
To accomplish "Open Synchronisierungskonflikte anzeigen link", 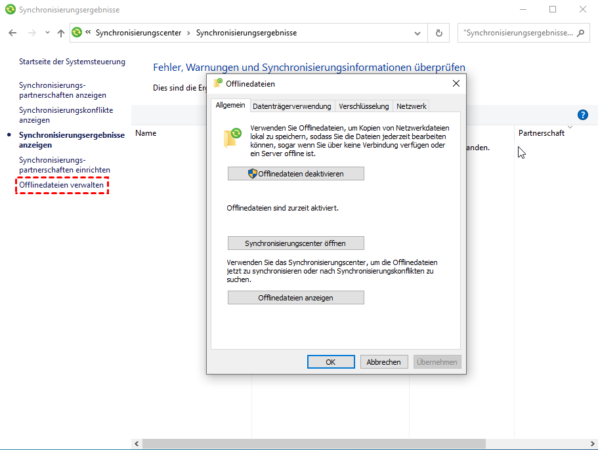I will pos(66,115).
